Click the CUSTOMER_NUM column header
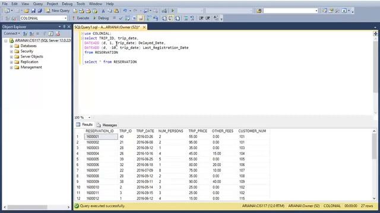The height and width of the screenshot is (213, 380). click(x=252, y=131)
